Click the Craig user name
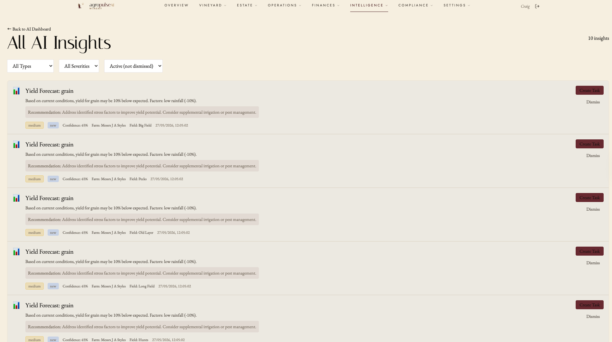The height and width of the screenshot is (342, 612). 525,6
